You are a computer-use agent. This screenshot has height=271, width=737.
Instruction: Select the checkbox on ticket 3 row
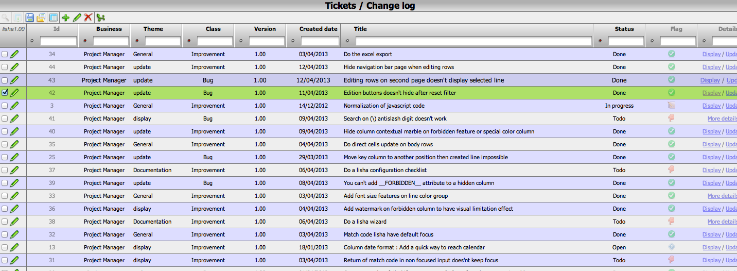5,106
